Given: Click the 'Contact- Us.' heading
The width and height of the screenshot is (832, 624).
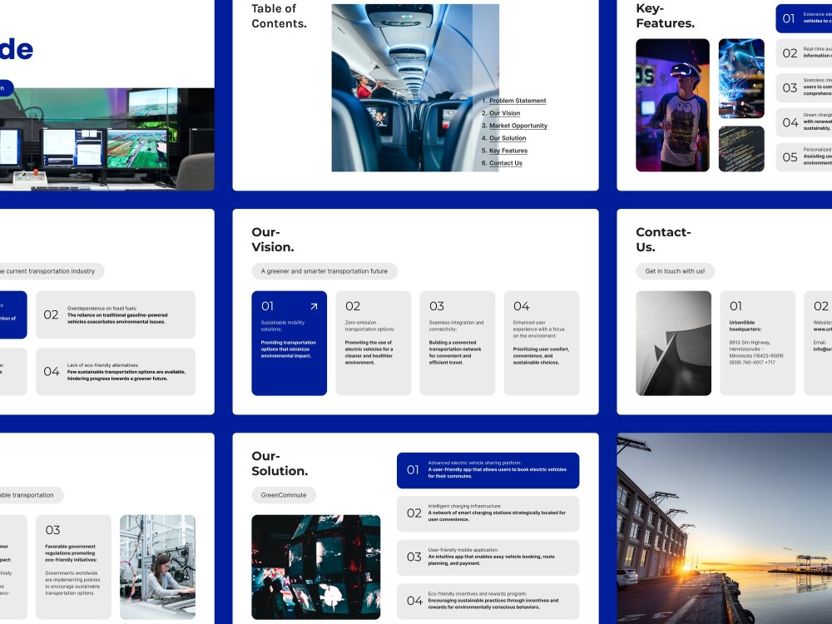Looking at the screenshot, I should pos(663,240).
